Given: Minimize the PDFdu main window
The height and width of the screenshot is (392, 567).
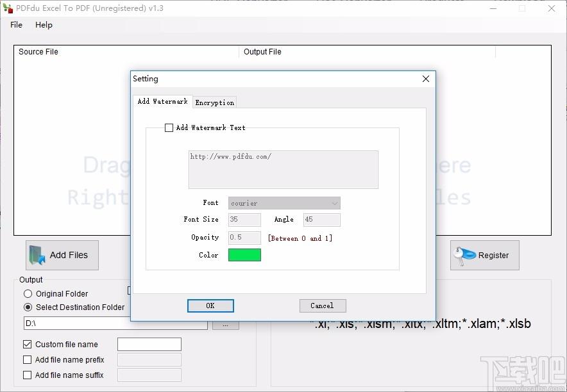Looking at the screenshot, I should (493, 8).
